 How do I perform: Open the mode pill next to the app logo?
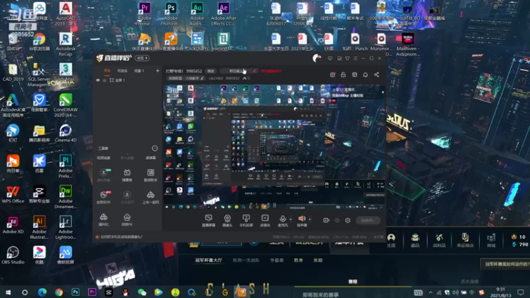142,58
